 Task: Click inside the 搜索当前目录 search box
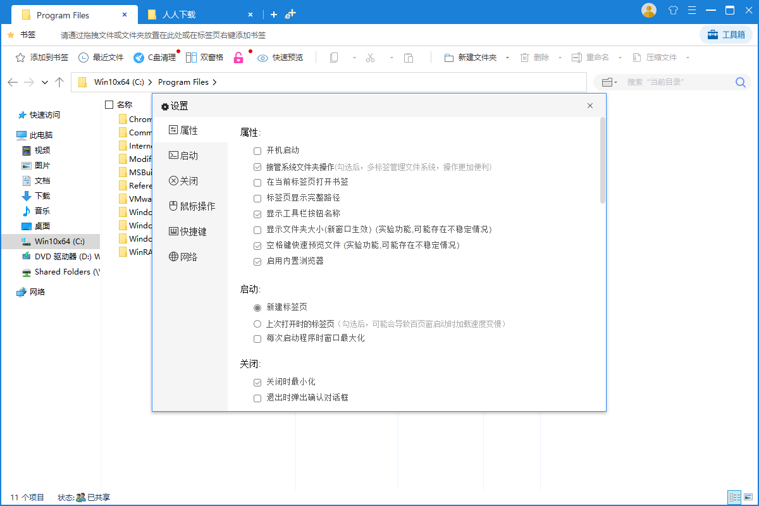[x=670, y=82]
